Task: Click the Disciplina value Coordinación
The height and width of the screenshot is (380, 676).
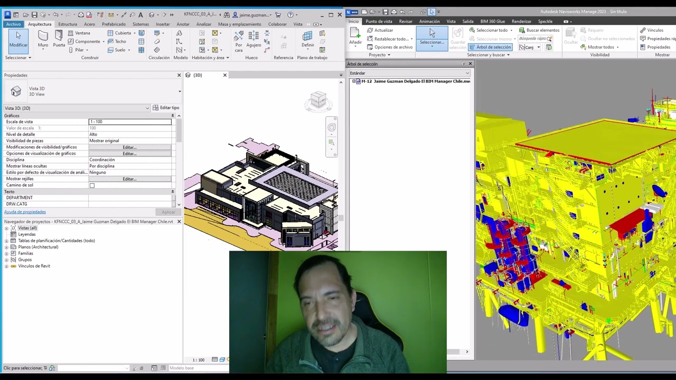Action: tap(130, 160)
